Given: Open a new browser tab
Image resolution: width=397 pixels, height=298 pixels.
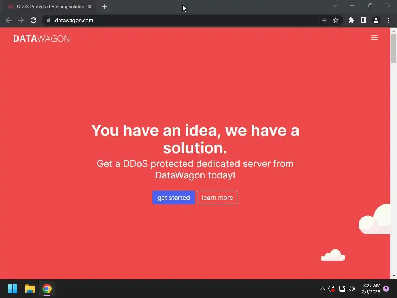Looking at the screenshot, I should point(105,7).
